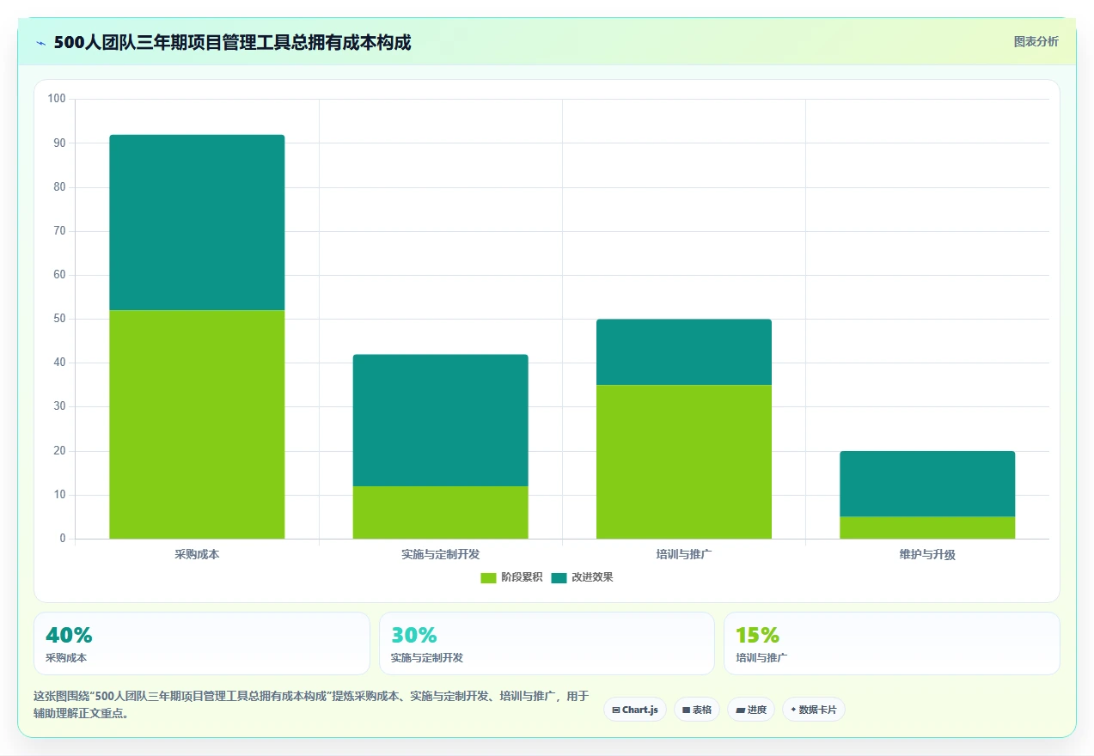This screenshot has height=756, width=1094.
Task: Click the teal segment of 培训与推广 bar
Action: click(x=684, y=352)
